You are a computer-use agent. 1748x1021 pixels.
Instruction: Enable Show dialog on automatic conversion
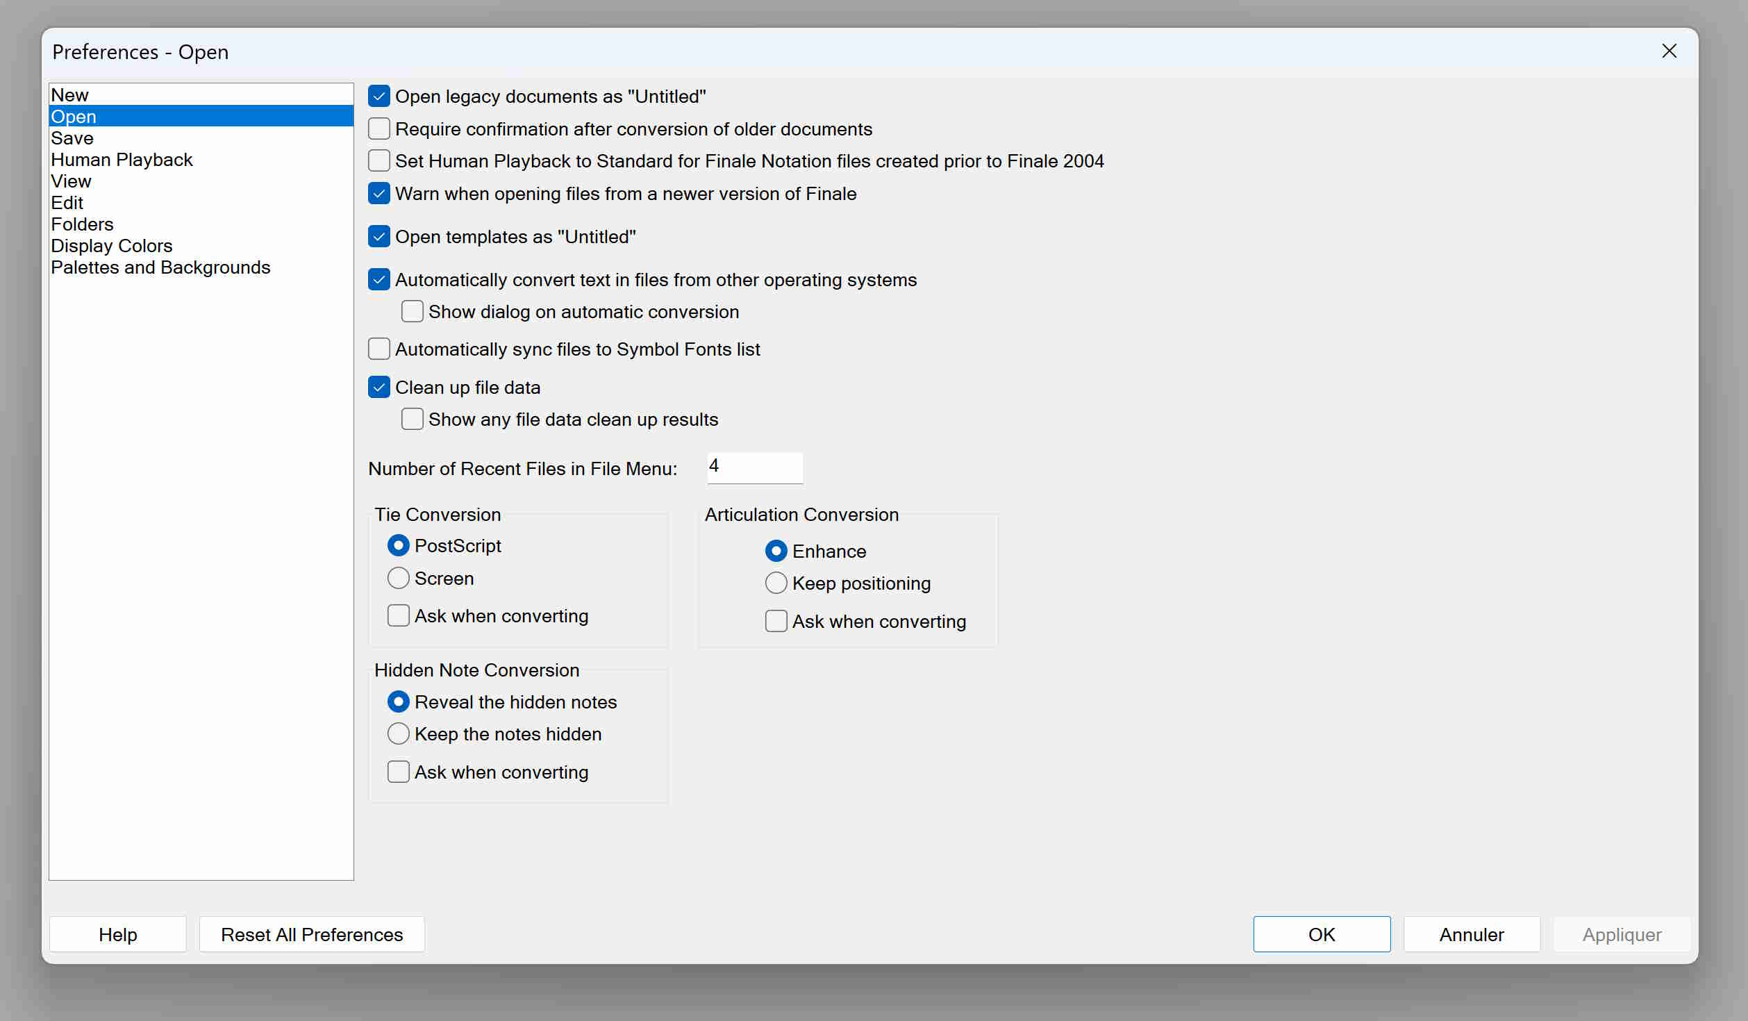413,312
